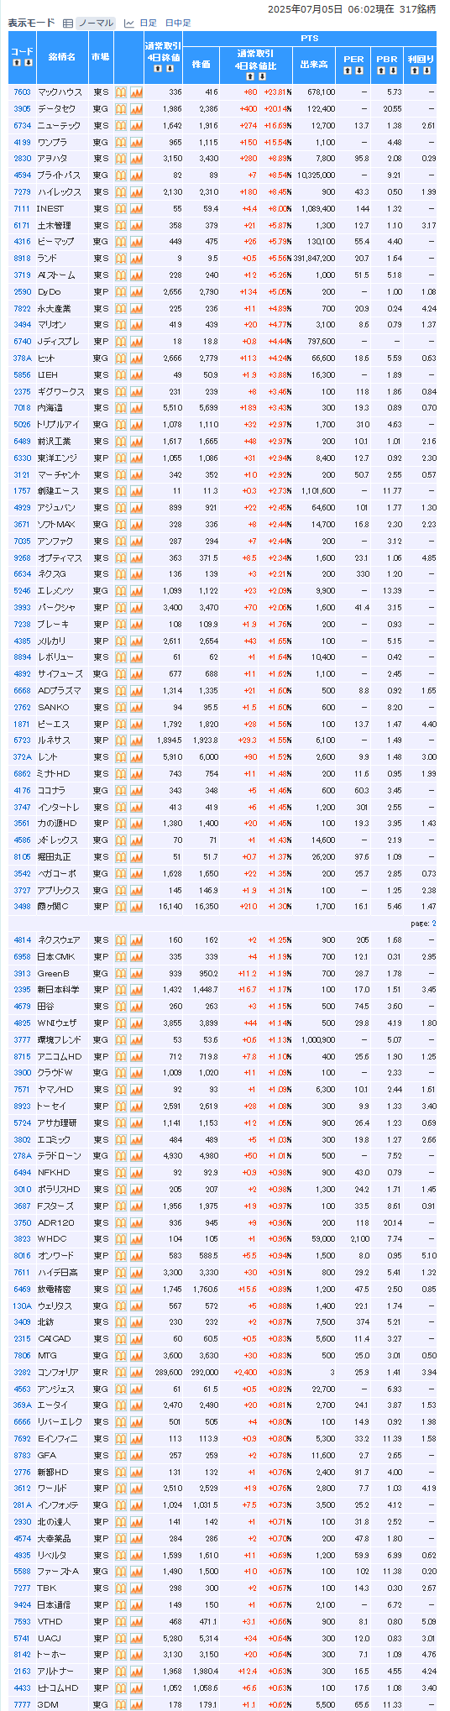Open the book icon for UACJ row
This screenshot has height=1711, width=450.
(x=121, y=1638)
